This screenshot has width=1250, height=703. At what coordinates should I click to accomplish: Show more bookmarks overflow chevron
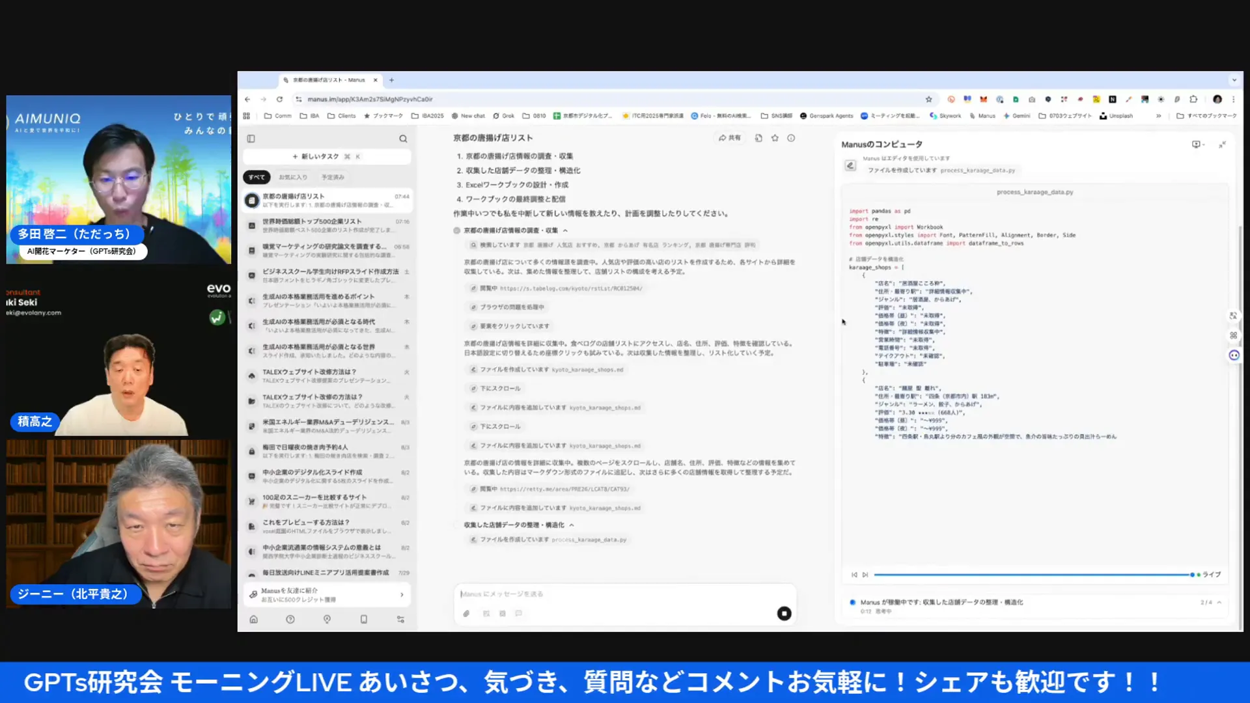tap(1158, 116)
